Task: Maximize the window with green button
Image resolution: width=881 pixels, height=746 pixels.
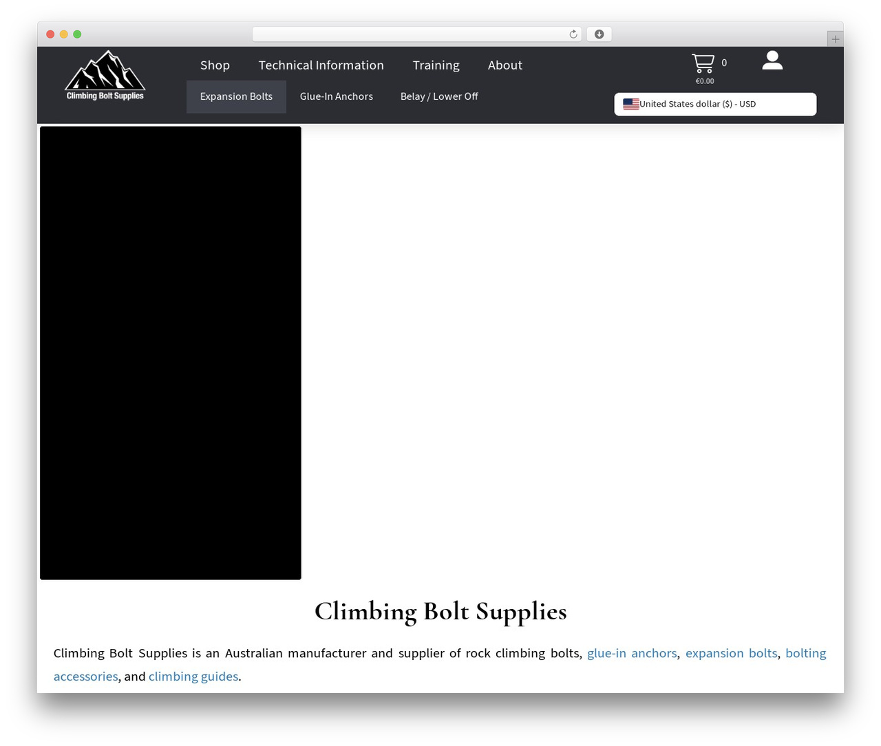Action: (x=77, y=34)
